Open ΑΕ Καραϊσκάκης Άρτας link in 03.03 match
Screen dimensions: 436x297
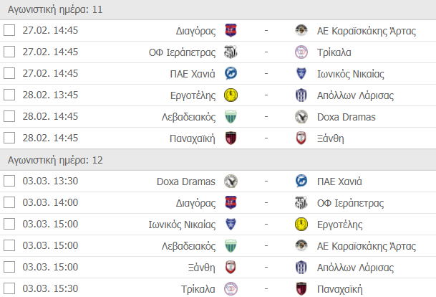(365, 246)
